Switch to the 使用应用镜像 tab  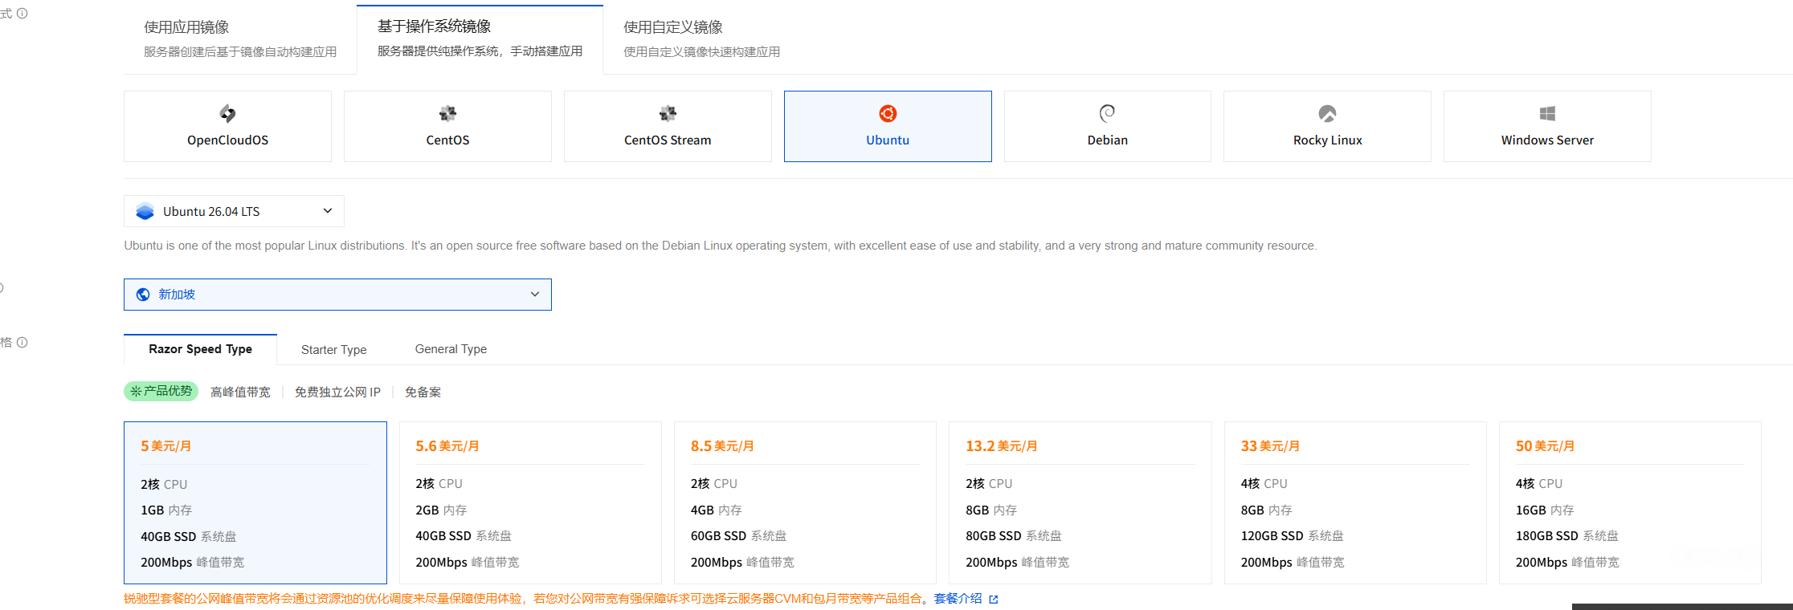pyautogui.click(x=240, y=39)
